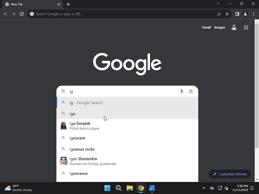The width and height of the screenshot is (259, 194).
Task: Click the share page icon in address bar
Action: click(219, 14)
